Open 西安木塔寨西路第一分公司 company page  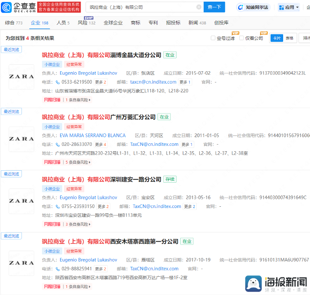[x=110, y=242]
